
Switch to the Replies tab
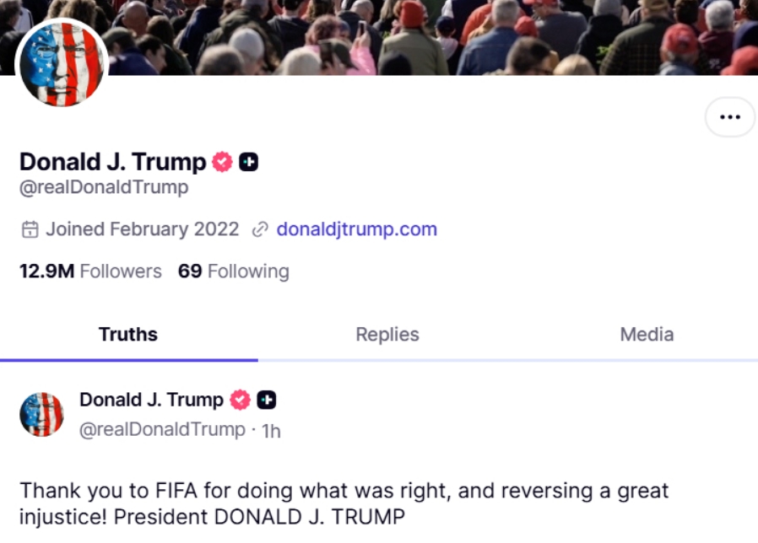tap(387, 334)
